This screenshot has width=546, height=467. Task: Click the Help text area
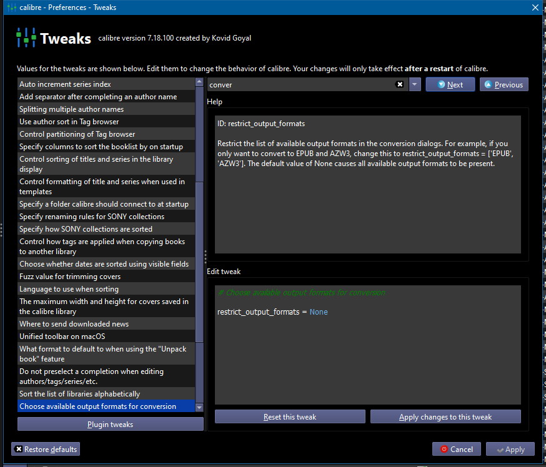pos(368,184)
